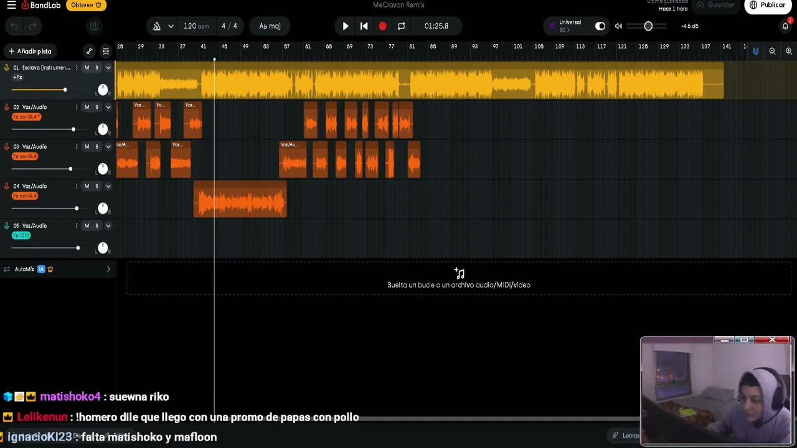Click the speaker icon beside master volume
Image resolution: width=797 pixels, height=448 pixels.
tap(618, 26)
